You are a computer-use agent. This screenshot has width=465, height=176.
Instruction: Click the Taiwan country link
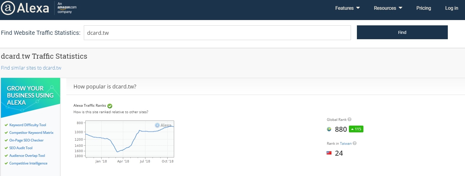click(x=346, y=144)
